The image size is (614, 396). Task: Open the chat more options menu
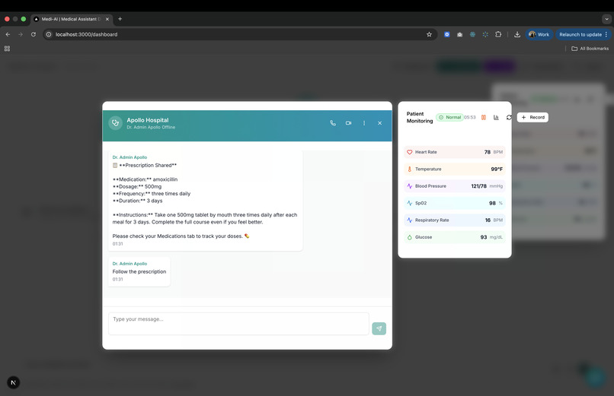364,123
